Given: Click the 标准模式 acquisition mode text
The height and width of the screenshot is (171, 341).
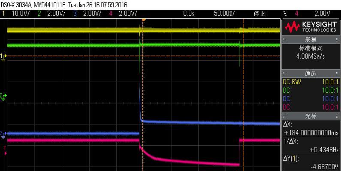Looking at the screenshot, I should pos(311,48).
